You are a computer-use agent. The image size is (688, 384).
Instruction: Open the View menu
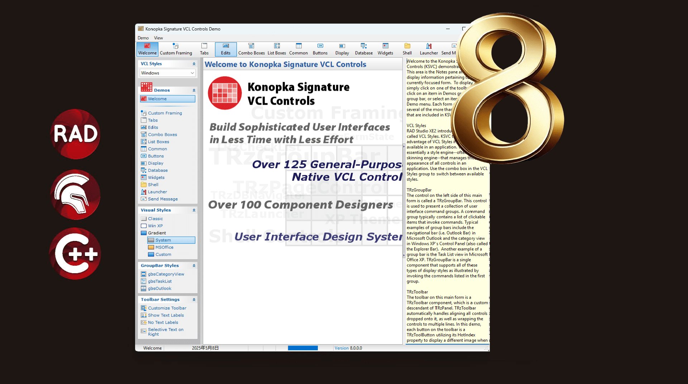pyautogui.click(x=158, y=38)
